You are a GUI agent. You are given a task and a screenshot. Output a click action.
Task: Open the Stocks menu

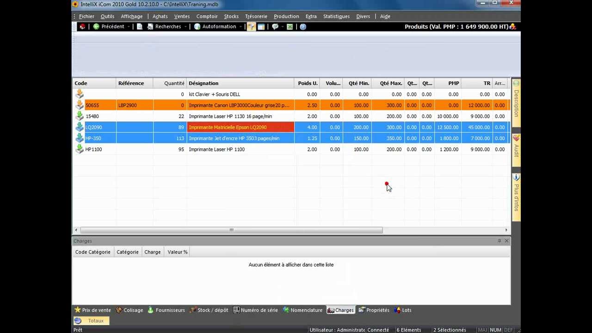click(231, 16)
